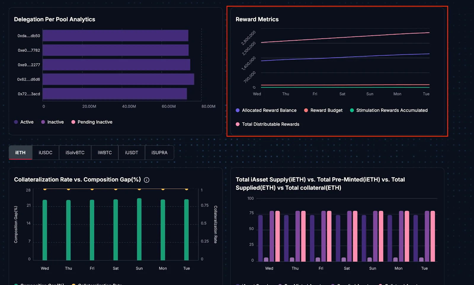This screenshot has height=285, width=474.
Task: Click the pool label 0x72....3acd
Action: pos(29,94)
